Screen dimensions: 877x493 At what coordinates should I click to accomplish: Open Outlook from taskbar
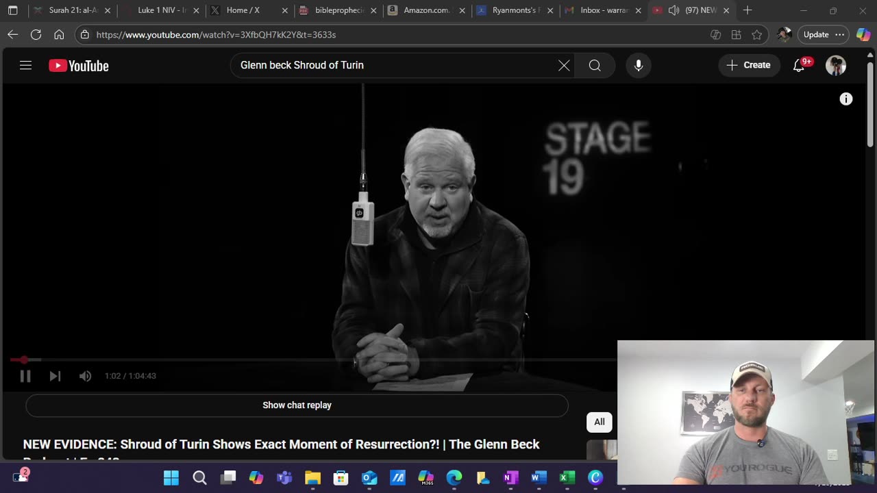pos(369,478)
